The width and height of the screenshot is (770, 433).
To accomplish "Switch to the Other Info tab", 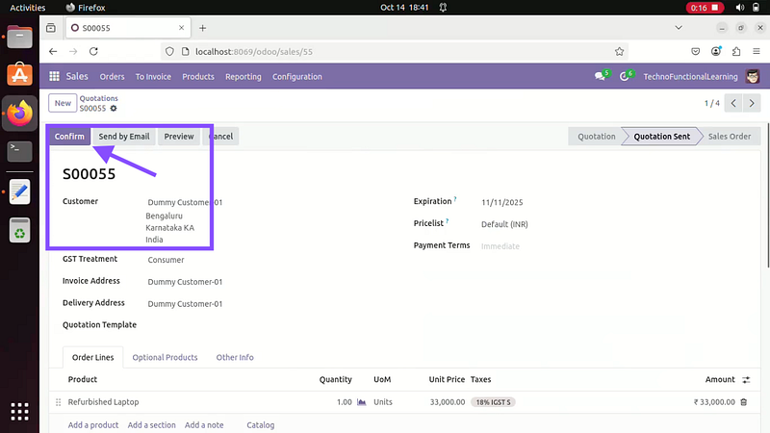I will tap(235, 357).
